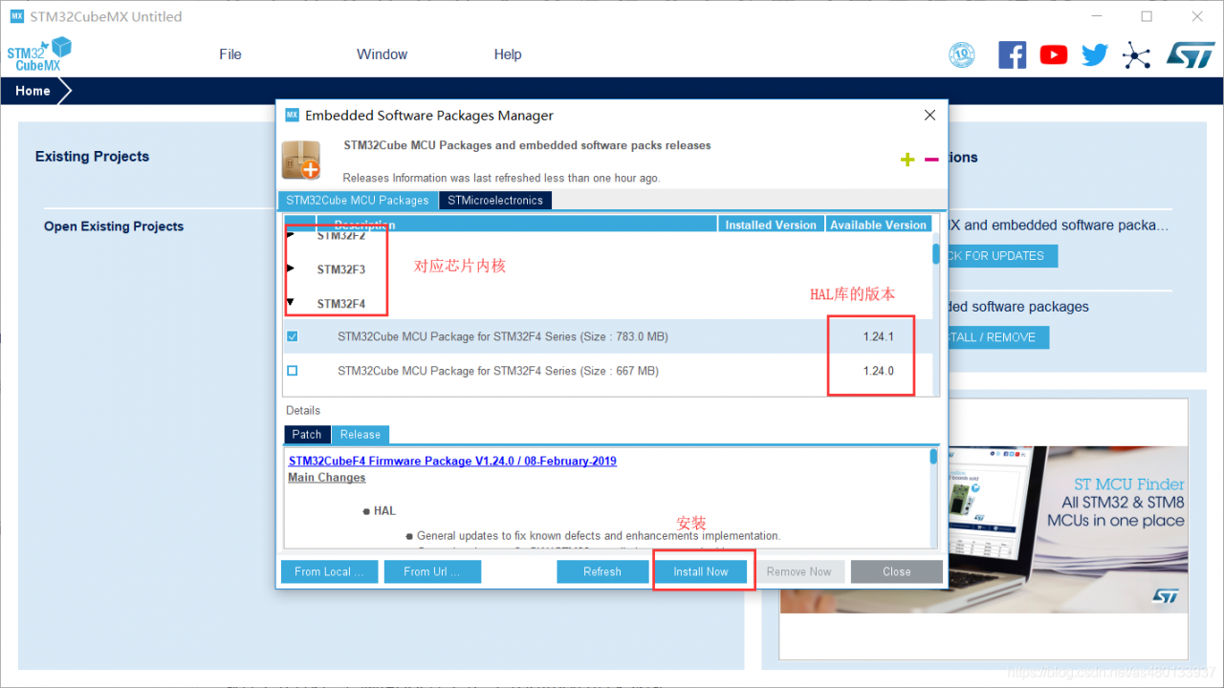Click the Close button in dialog
This screenshot has width=1224, height=688.
pos(897,571)
